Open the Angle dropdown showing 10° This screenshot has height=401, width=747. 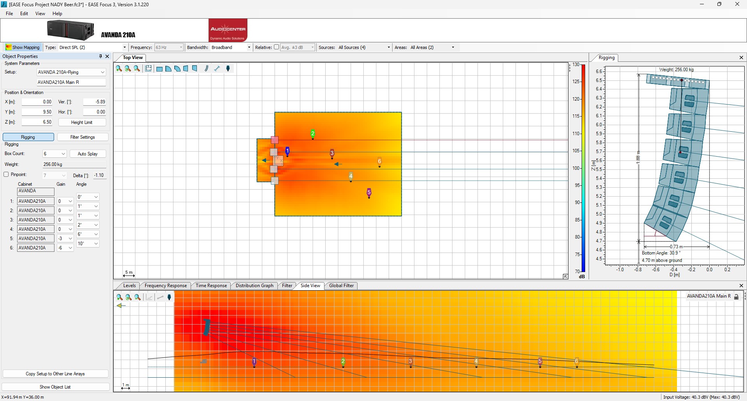click(x=88, y=244)
